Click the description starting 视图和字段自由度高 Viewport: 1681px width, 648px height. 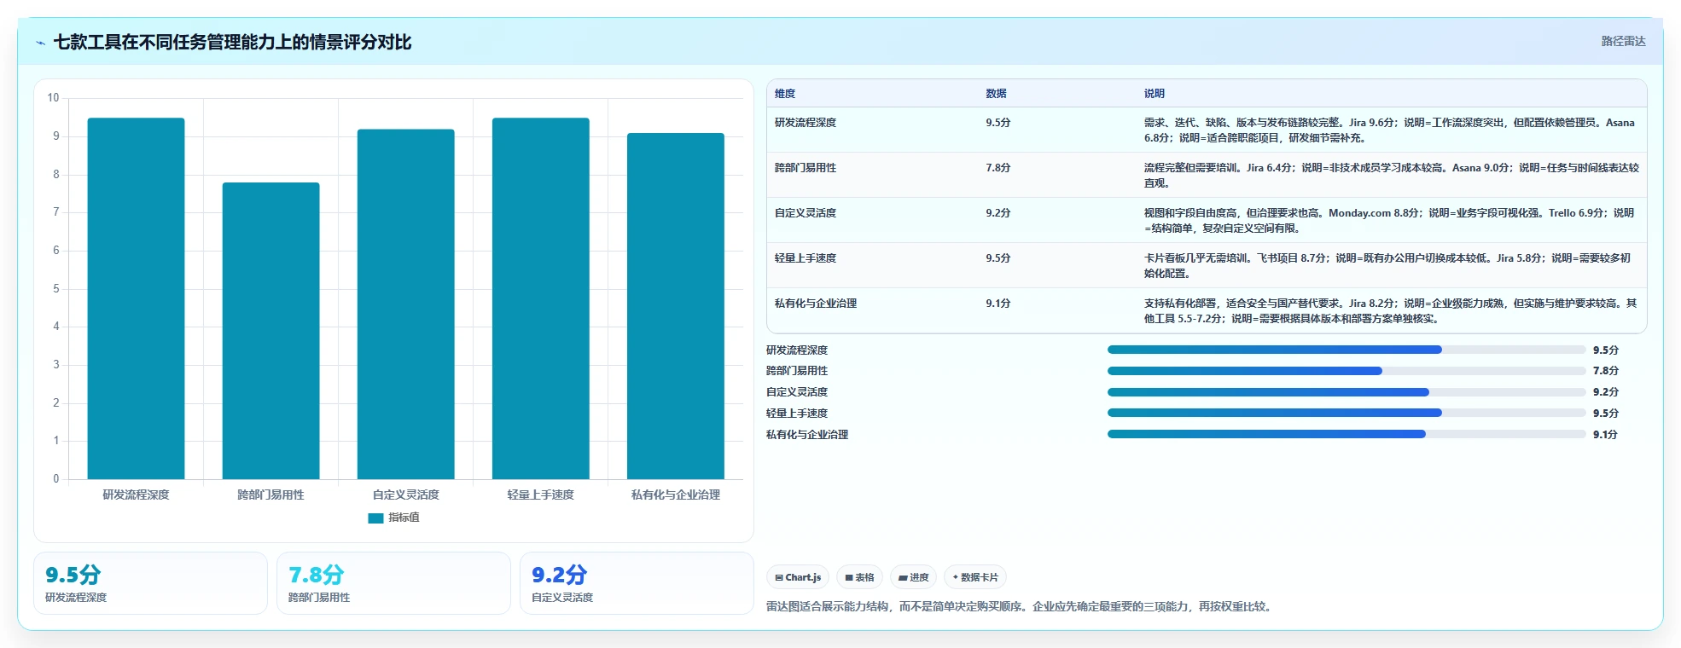click(x=1389, y=221)
